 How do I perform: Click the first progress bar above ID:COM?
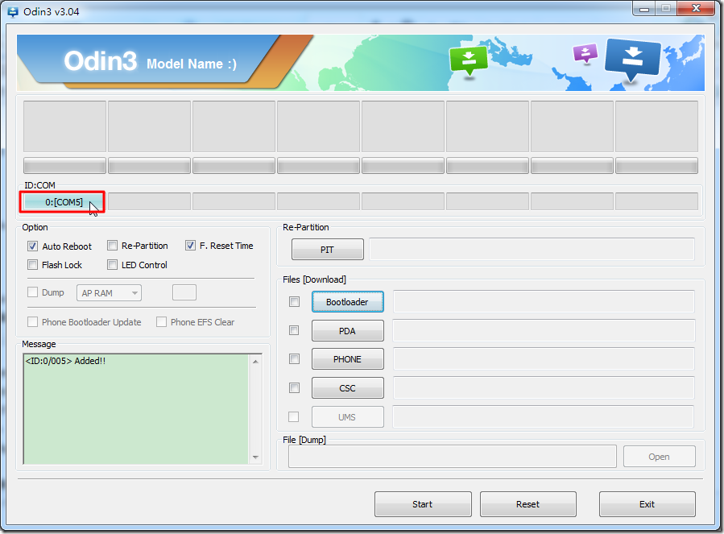(64, 165)
